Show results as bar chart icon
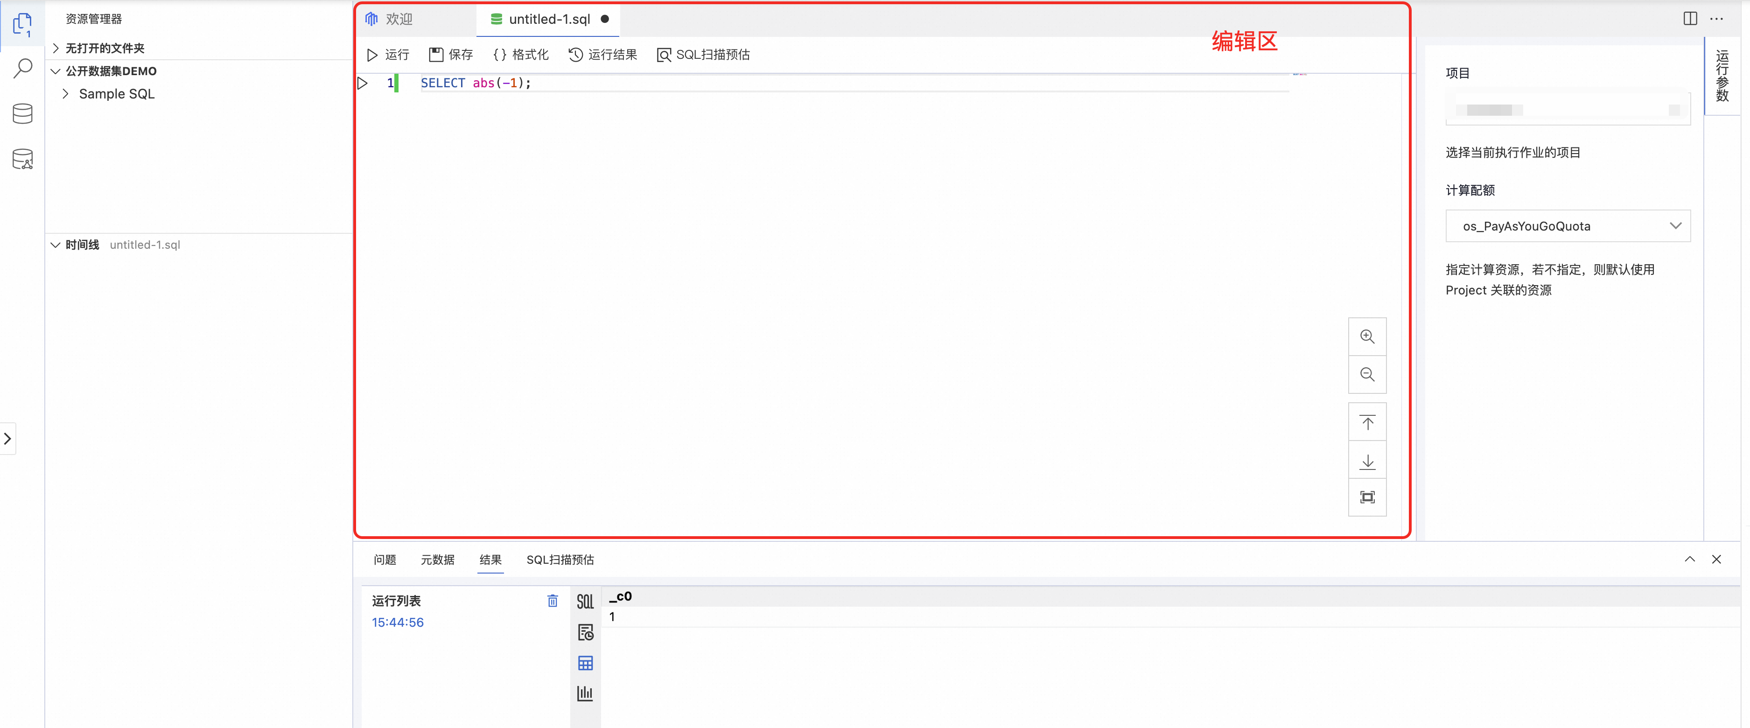This screenshot has height=728, width=1750. point(585,693)
